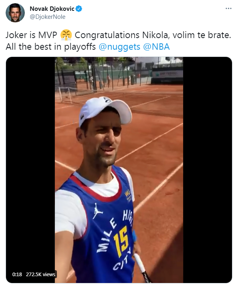Click the Jordan logo on the jersey
The image size is (238, 285).
(x=98, y=211)
